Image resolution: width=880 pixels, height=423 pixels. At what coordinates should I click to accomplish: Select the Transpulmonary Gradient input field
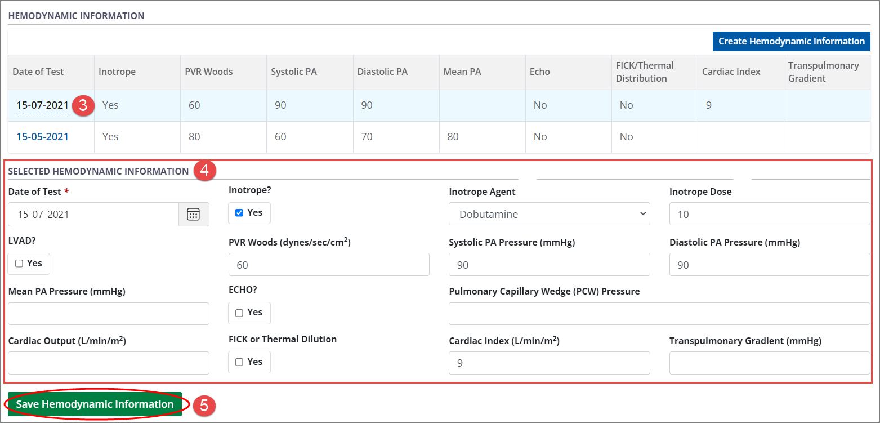pyautogui.click(x=769, y=363)
